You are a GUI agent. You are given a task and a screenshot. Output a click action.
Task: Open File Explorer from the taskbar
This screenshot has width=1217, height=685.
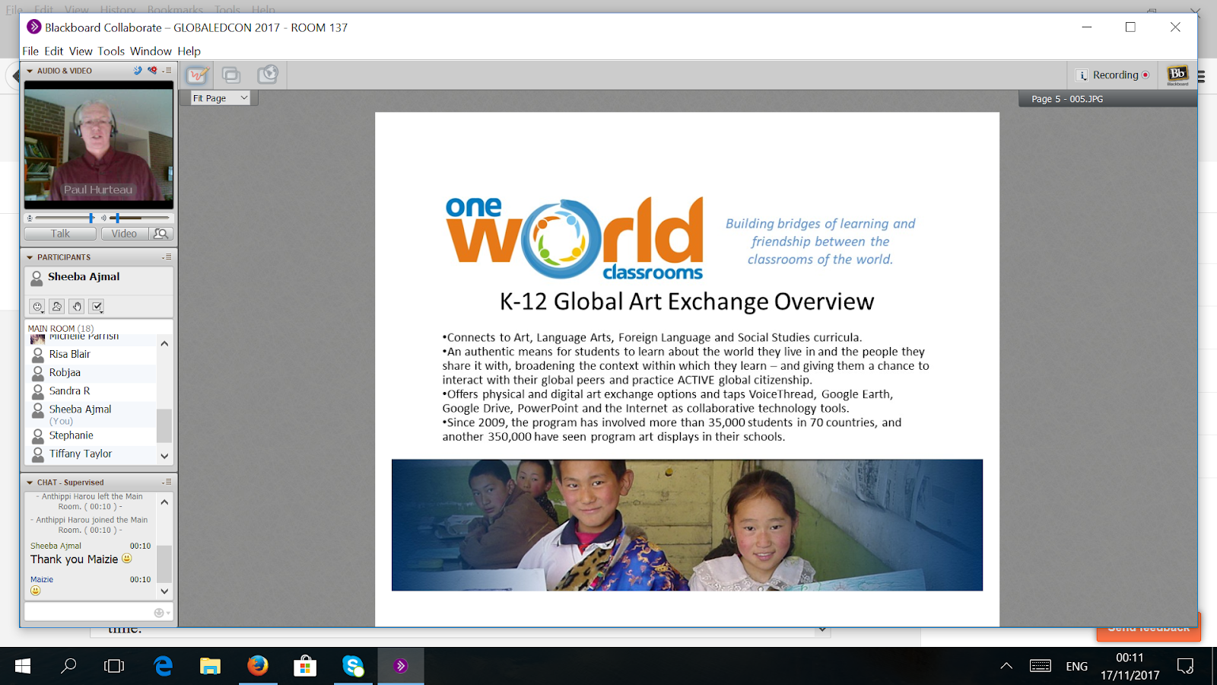point(210,666)
